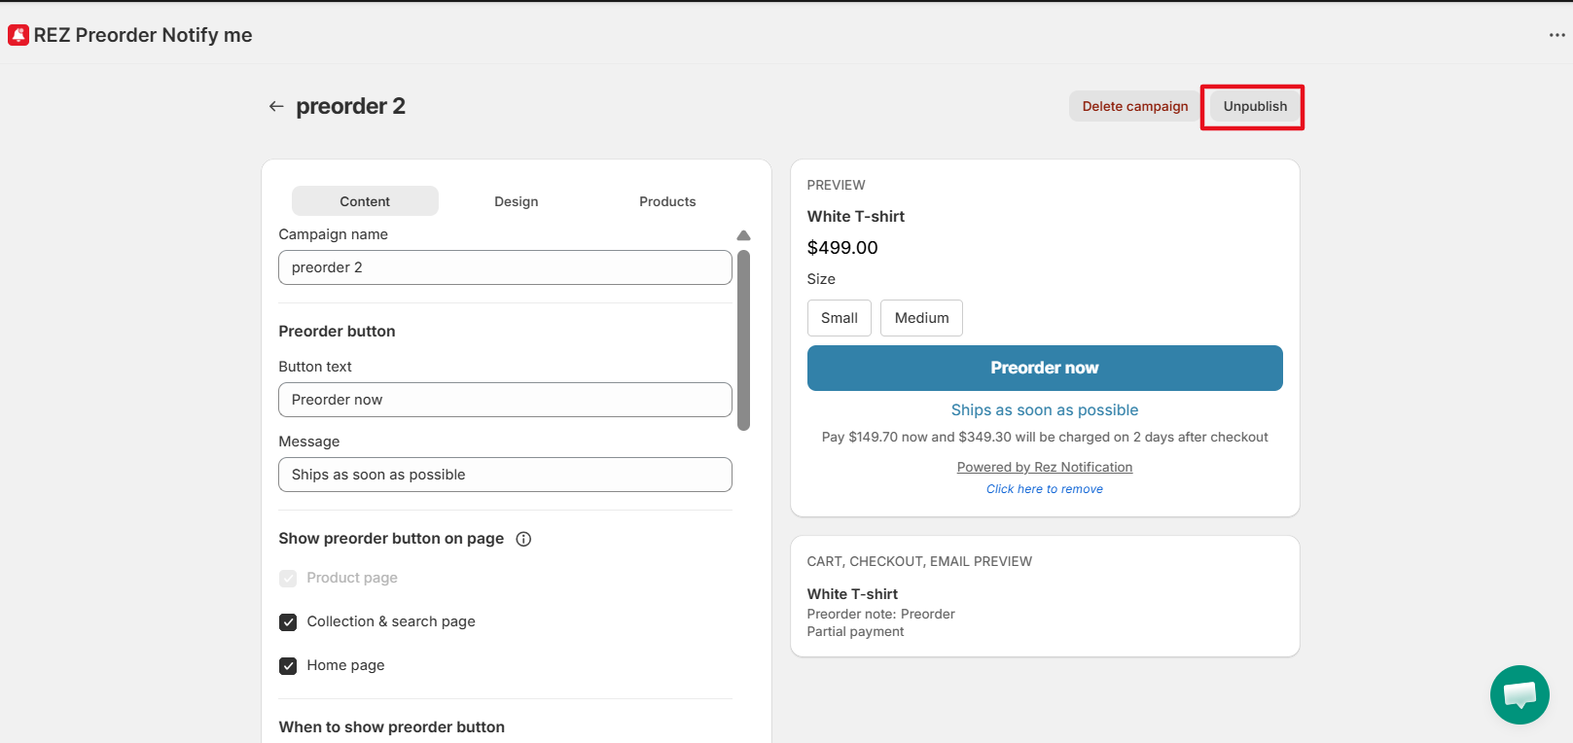
Task: Toggle the Collection & search page checkbox
Action: pyautogui.click(x=288, y=622)
